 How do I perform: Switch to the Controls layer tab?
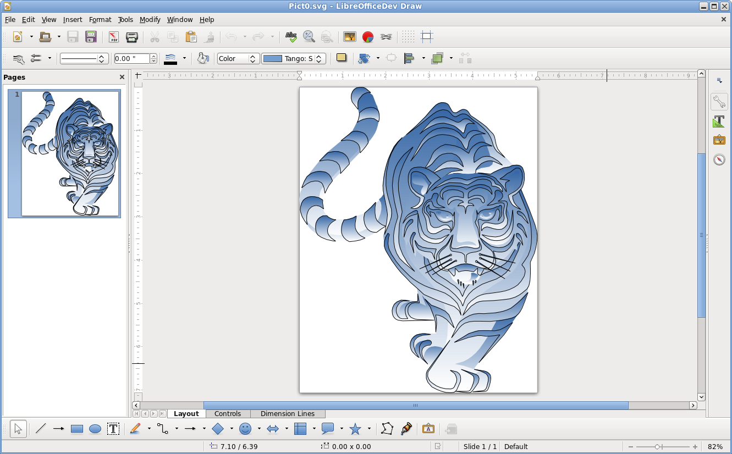point(228,414)
